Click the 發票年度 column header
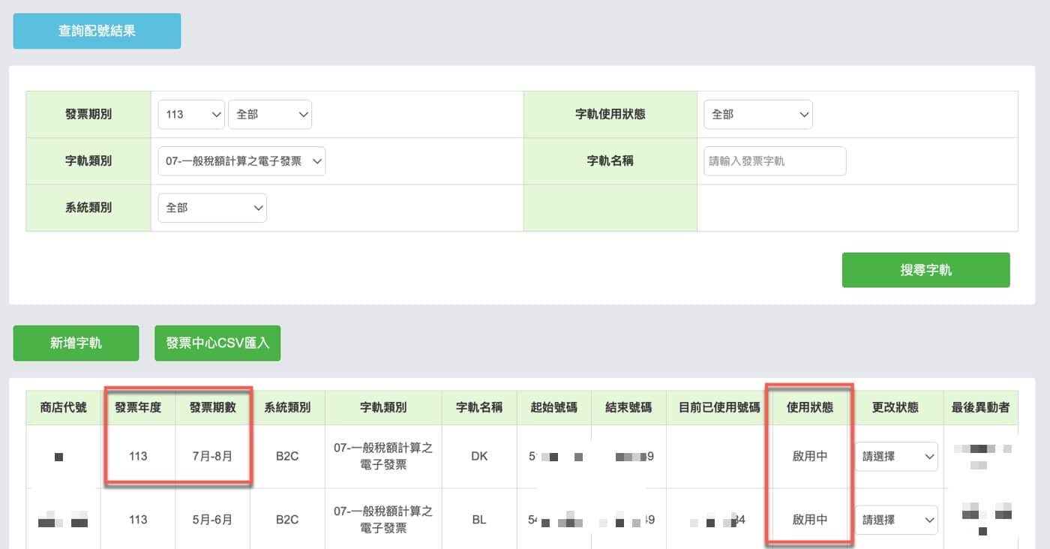The height and width of the screenshot is (549, 1050). click(x=138, y=407)
